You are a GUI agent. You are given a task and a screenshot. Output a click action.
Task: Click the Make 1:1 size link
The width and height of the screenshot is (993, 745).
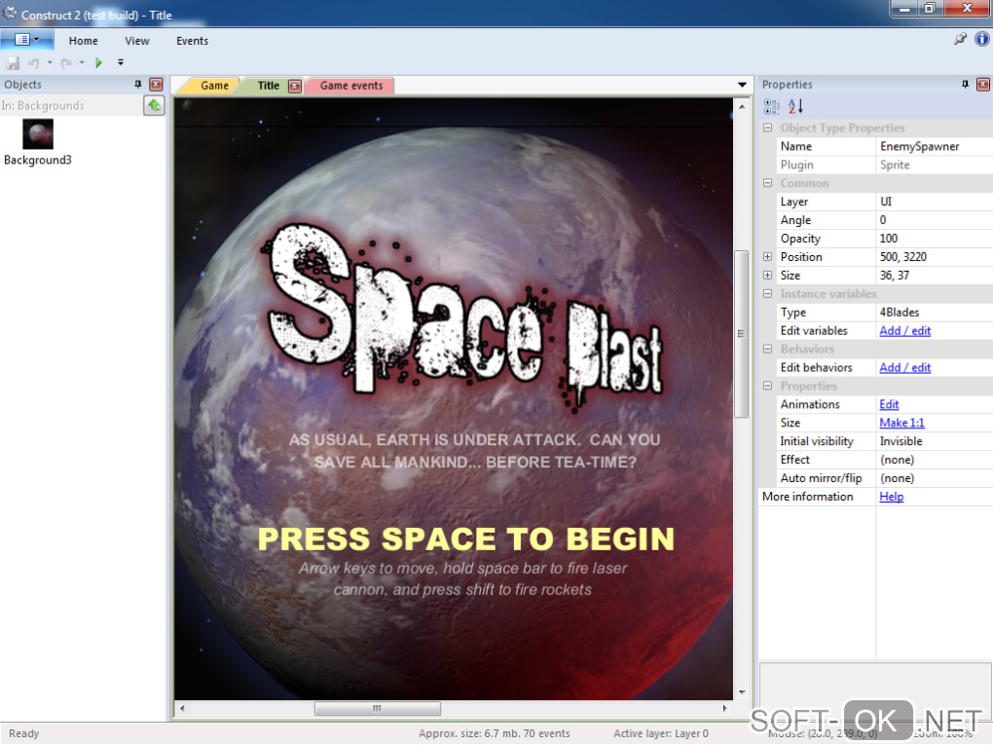901,423
